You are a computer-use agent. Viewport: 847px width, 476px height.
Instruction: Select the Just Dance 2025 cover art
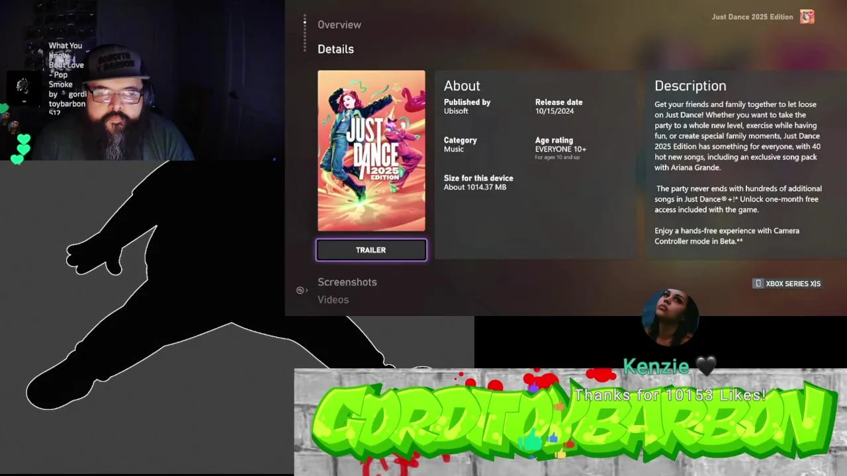[x=371, y=151]
